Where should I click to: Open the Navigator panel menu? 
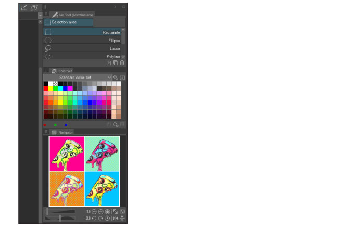(46, 132)
